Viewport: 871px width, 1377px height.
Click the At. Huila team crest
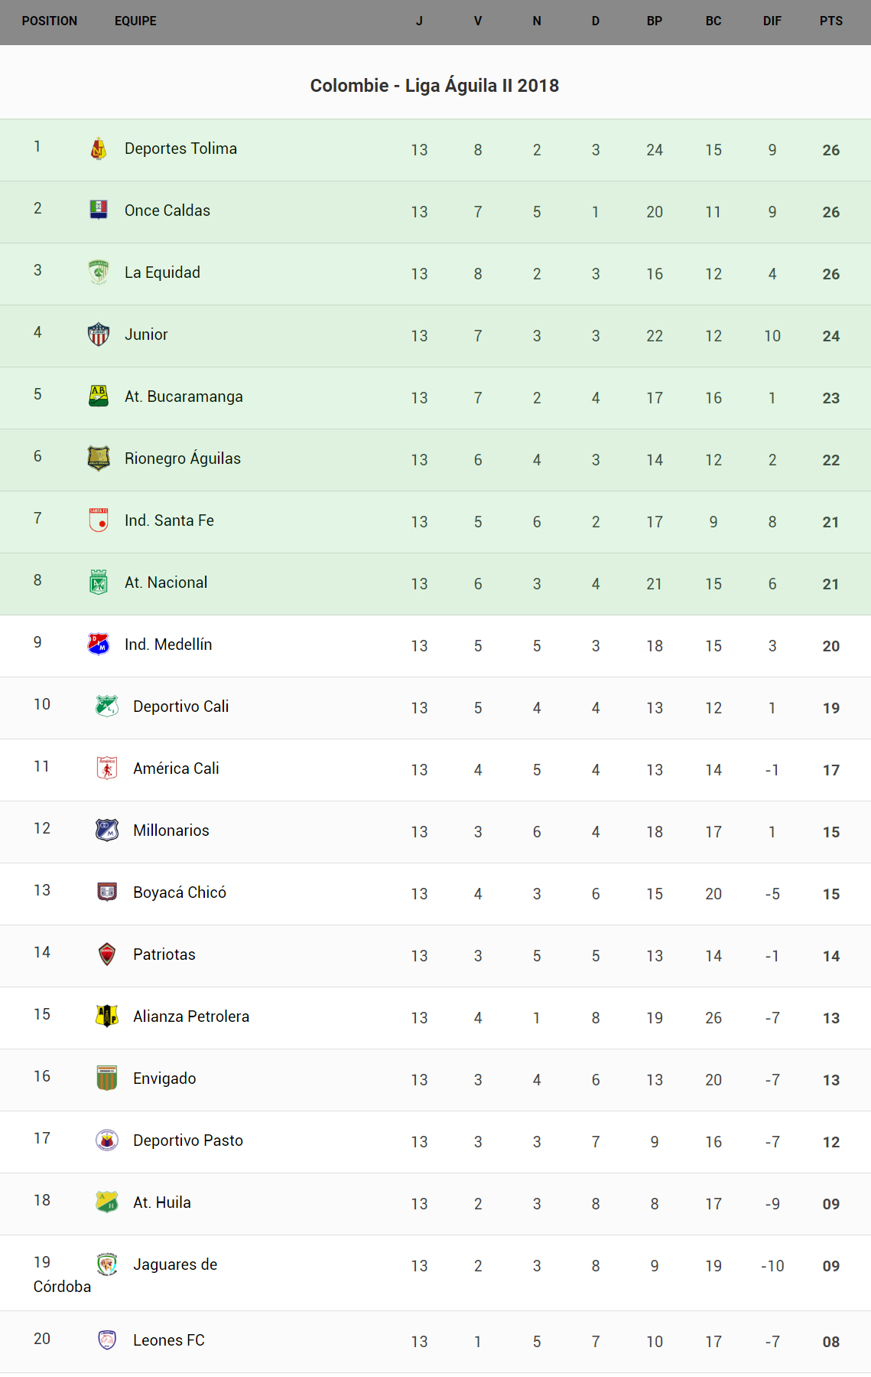107,1202
